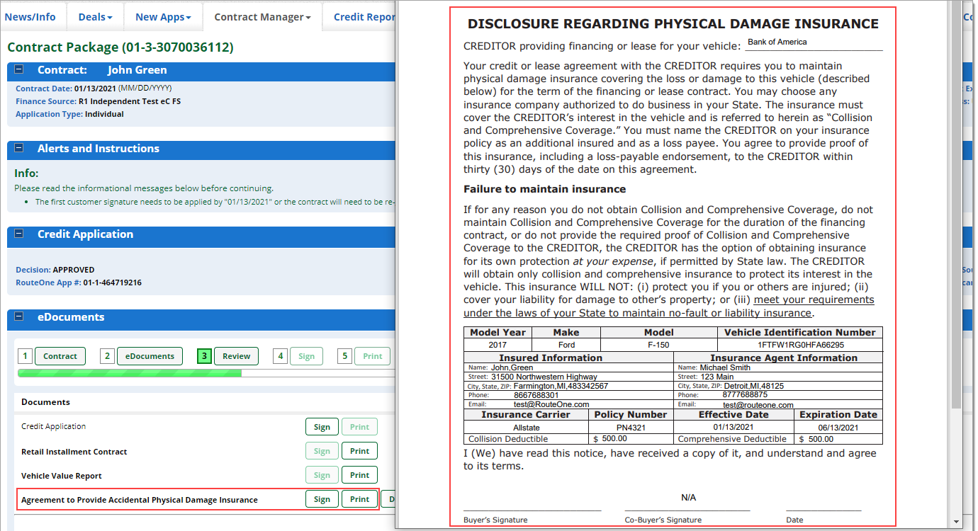The image size is (978, 531).
Task: Open the Contract Manager dropdown menu
Action: coord(262,17)
